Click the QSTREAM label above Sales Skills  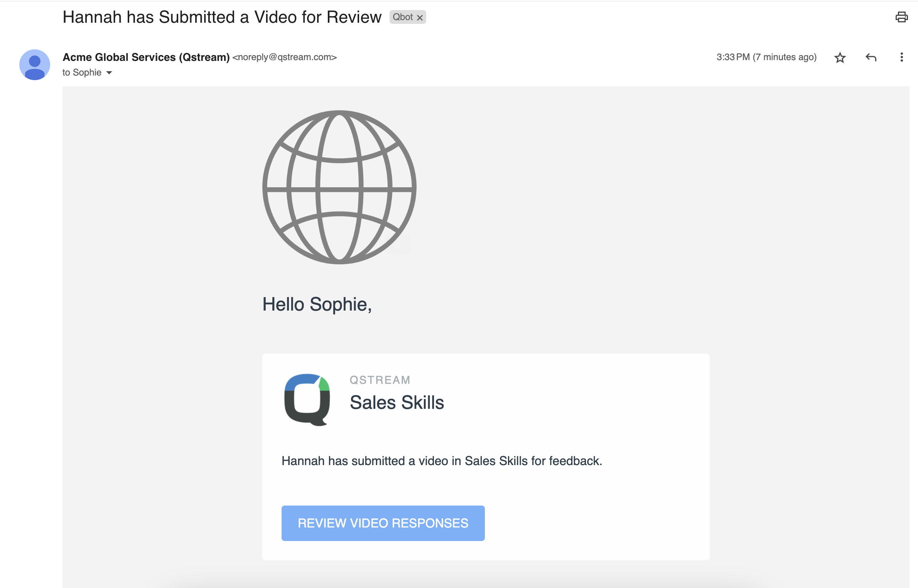click(380, 380)
